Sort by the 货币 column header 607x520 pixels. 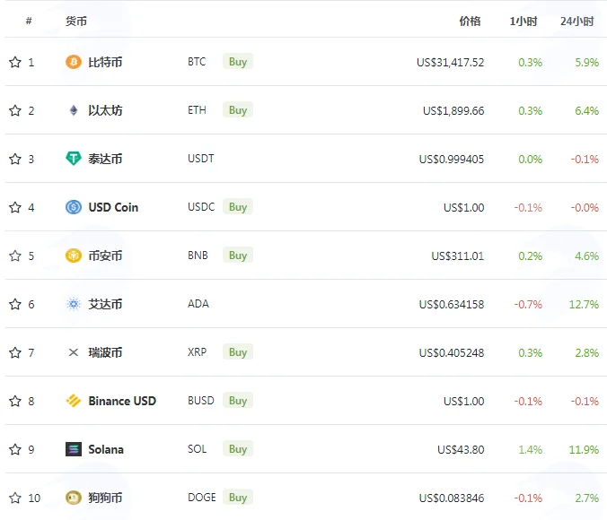pyautogui.click(x=75, y=22)
